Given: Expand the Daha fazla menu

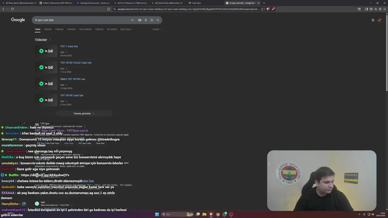Looking at the screenshot, I should (x=126, y=29).
